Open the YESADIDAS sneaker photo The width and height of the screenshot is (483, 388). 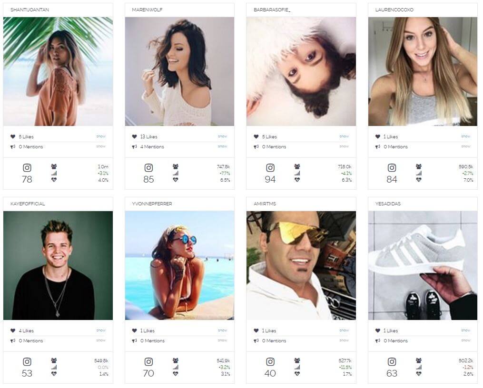point(423,265)
